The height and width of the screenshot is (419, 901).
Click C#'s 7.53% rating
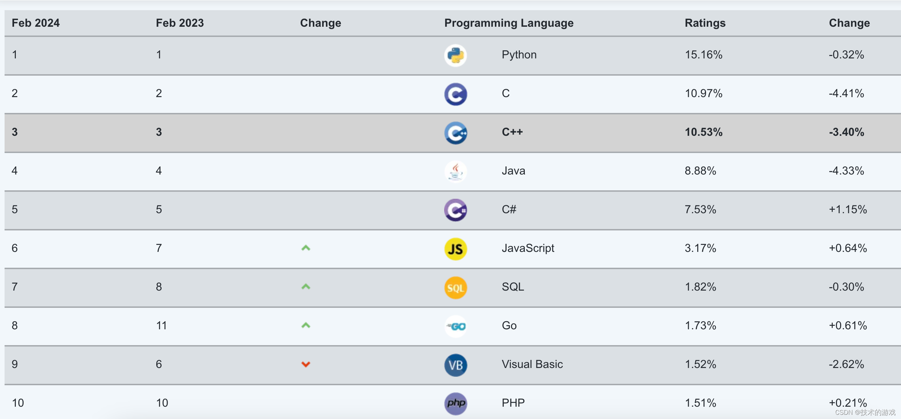pos(700,209)
